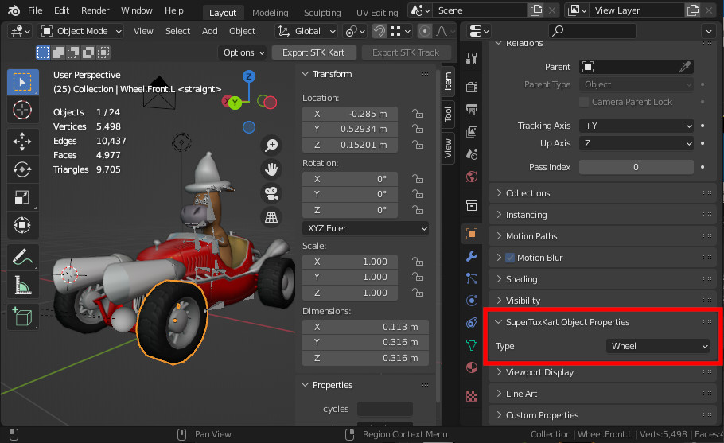Screen dimensions: 724x443
Task: Click the Export STK Track button
Action: tap(406, 52)
